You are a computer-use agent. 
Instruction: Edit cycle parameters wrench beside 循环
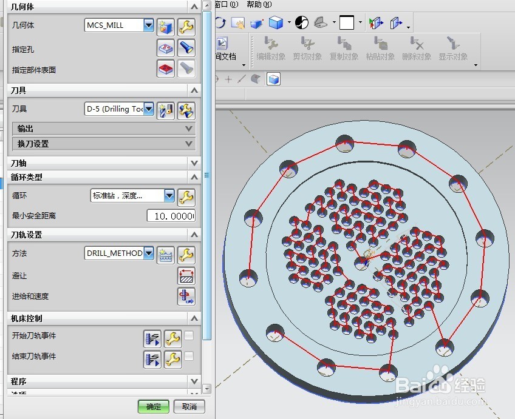pyautogui.click(x=186, y=197)
